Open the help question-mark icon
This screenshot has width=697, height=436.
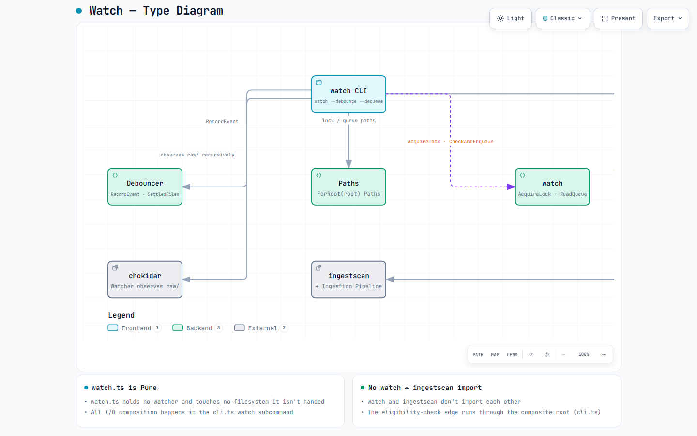point(546,355)
